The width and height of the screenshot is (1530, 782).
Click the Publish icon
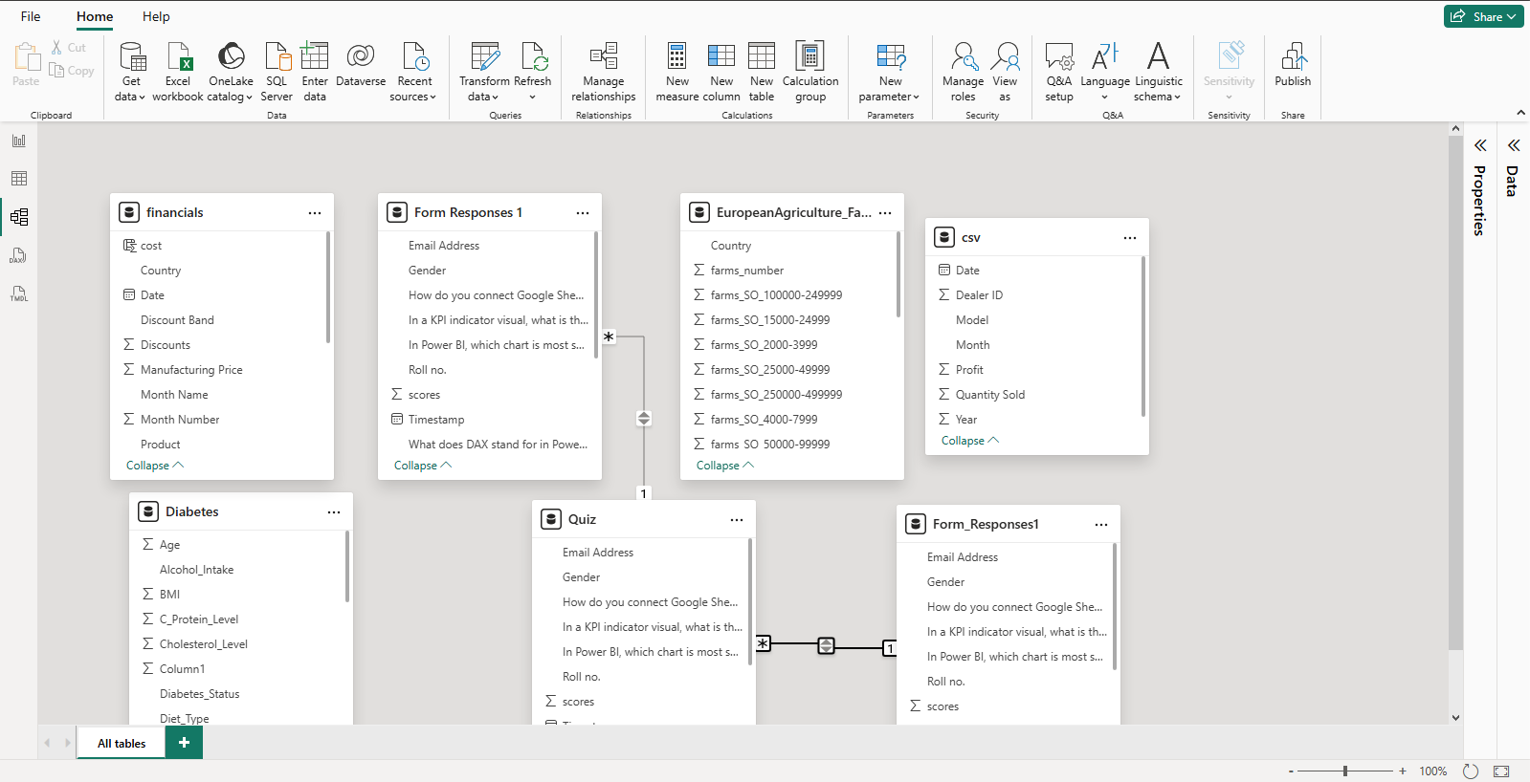[x=1293, y=65]
